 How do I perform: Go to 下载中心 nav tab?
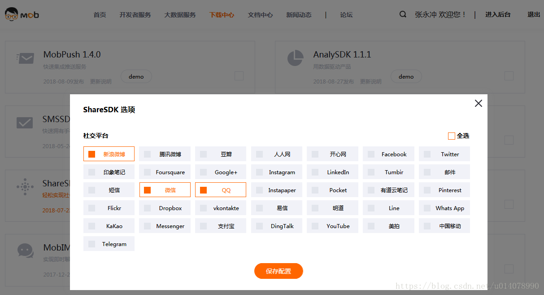click(222, 15)
